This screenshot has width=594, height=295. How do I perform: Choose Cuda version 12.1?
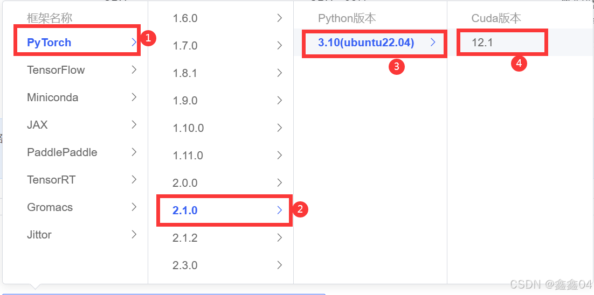tap(482, 43)
